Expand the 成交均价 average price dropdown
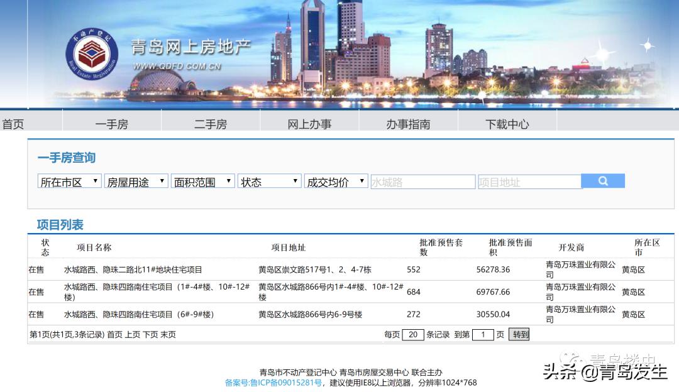 point(336,181)
